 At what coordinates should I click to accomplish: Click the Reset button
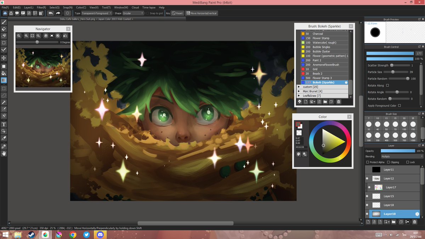[177, 13]
